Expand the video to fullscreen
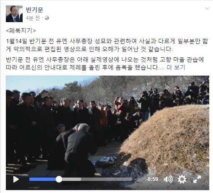The height and width of the screenshot is (193, 213). point(197,179)
